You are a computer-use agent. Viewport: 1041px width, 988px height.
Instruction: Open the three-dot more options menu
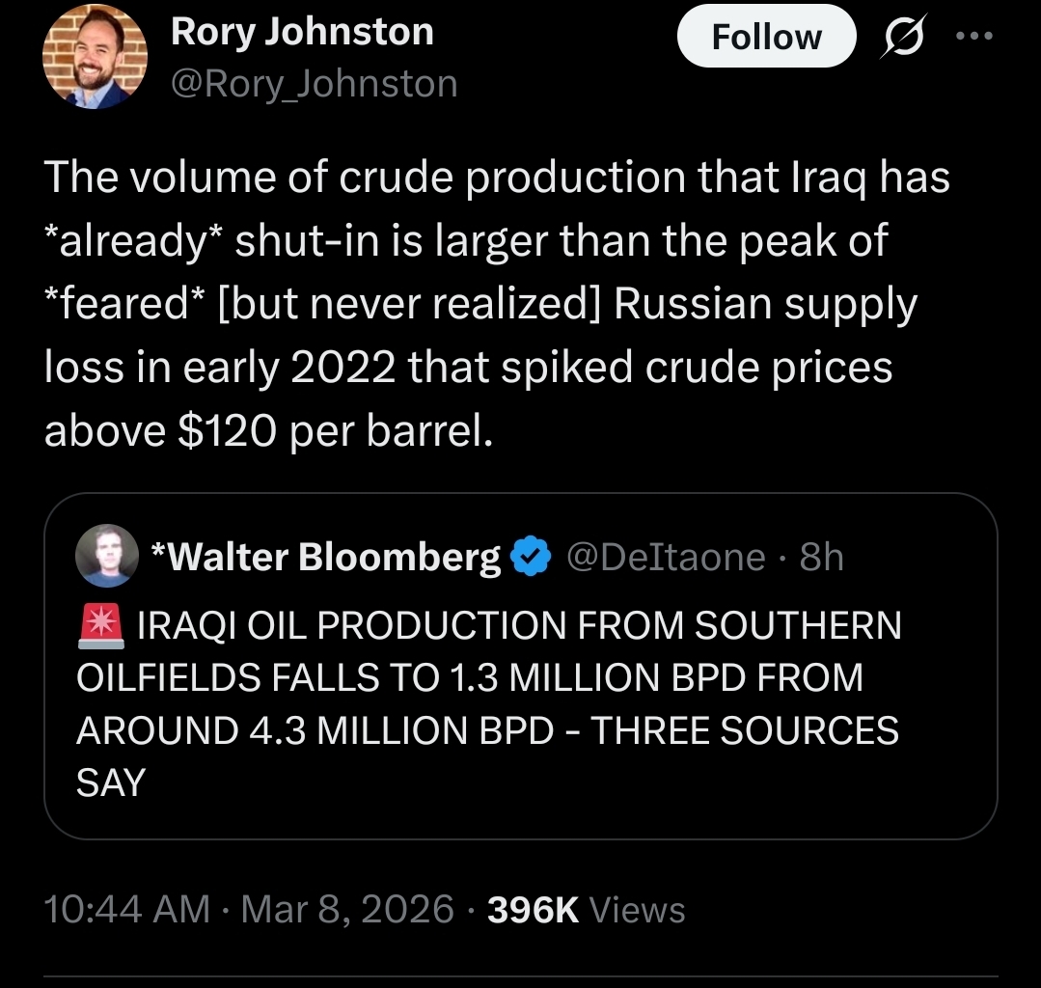point(973,36)
